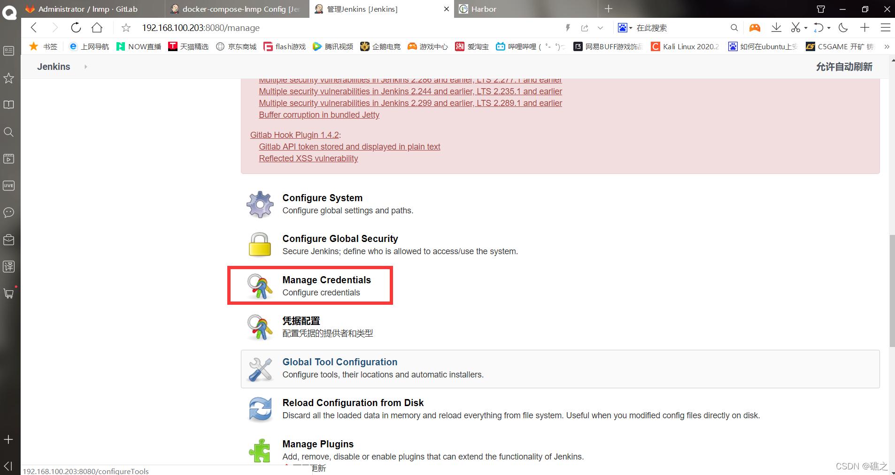Close the 管理Jenkins tab
The height and width of the screenshot is (475, 895).
point(446,9)
